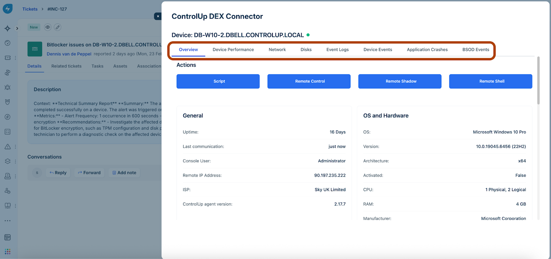
Task: Open the Network tab
Action: click(277, 50)
